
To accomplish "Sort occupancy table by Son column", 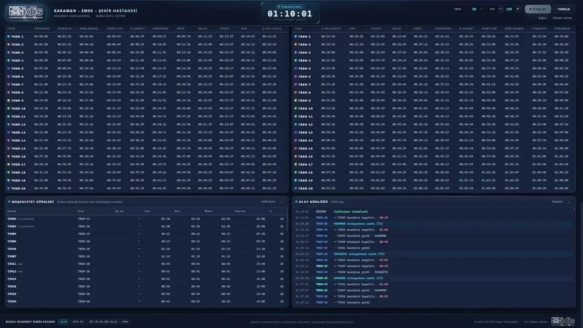I will coord(147,211).
